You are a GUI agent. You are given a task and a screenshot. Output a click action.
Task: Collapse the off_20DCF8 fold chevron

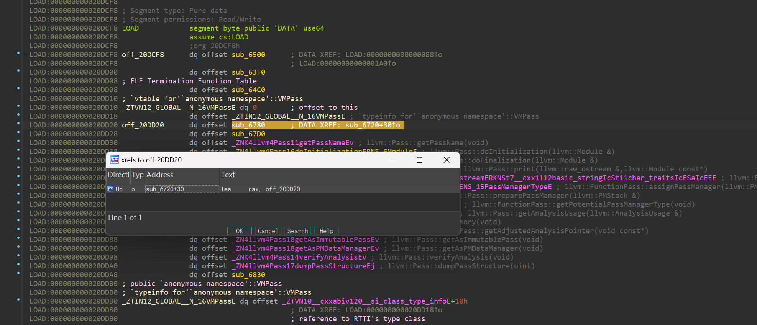25,55
